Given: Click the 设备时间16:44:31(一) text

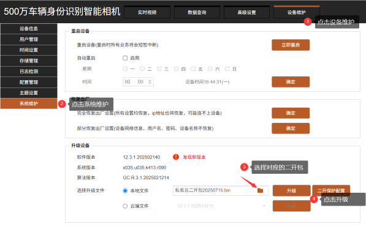Looking at the screenshot, I should tap(207, 82).
